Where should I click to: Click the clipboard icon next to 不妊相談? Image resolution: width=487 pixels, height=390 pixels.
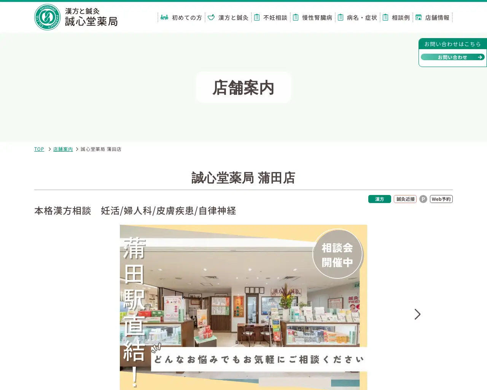click(257, 17)
